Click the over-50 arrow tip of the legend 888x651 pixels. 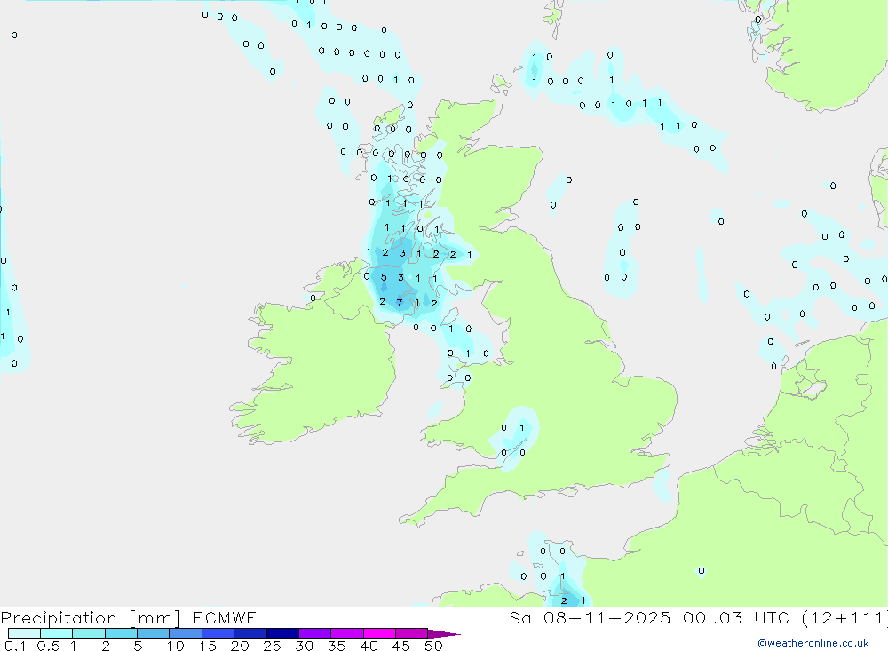click(x=445, y=634)
